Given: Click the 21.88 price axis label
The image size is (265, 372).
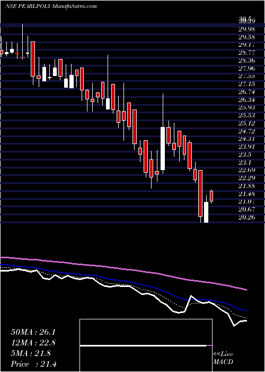Looking at the screenshot, I should (247, 186).
